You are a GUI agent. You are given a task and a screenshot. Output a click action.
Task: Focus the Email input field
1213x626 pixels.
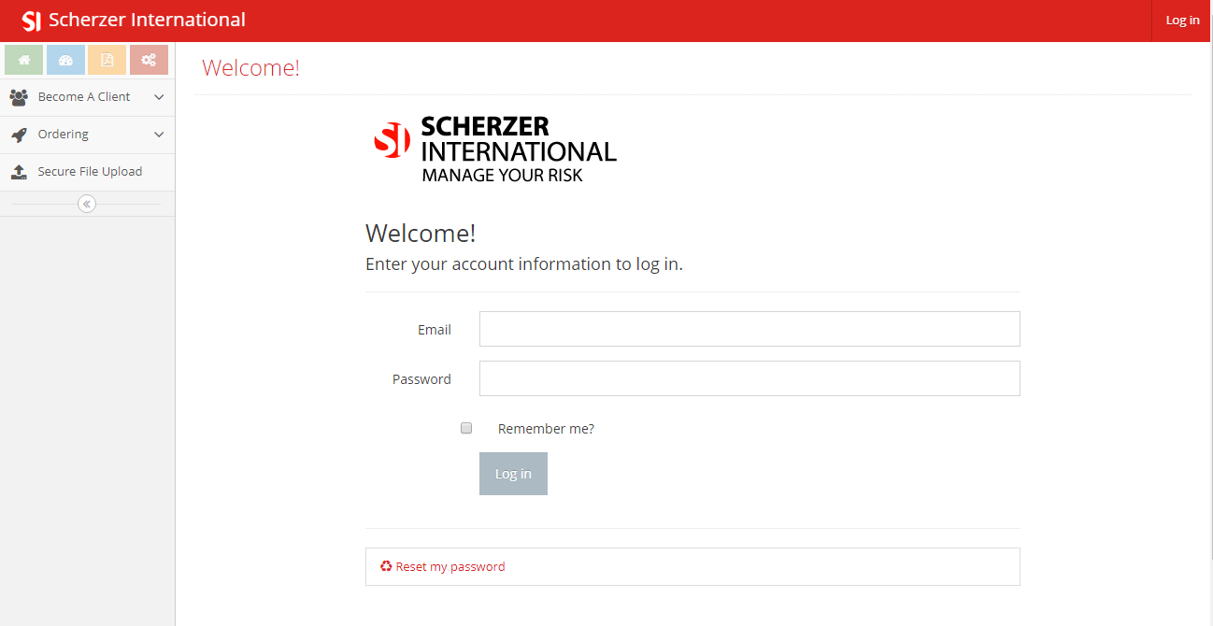click(x=749, y=329)
